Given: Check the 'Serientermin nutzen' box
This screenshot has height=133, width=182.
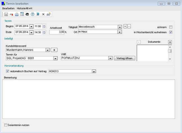Looking at the screenshot, I should [x=6, y=125].
